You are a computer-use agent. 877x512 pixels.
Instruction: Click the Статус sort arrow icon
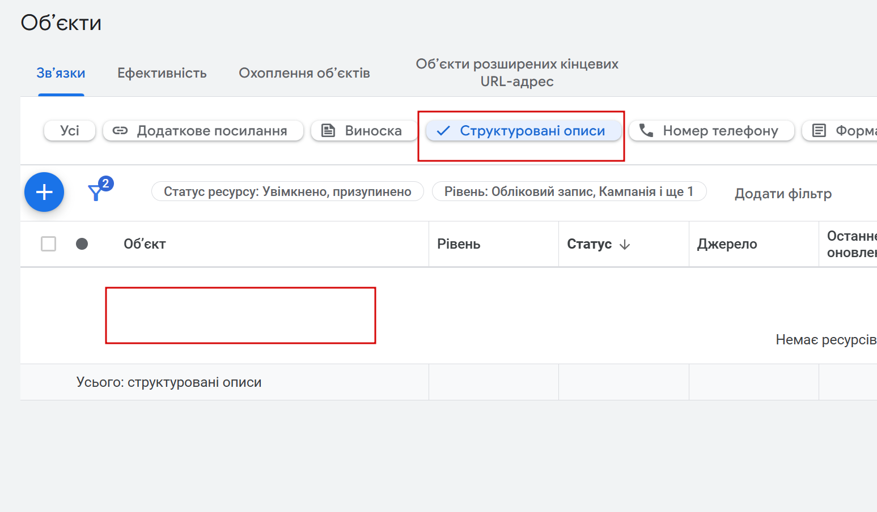click(625, 245)
